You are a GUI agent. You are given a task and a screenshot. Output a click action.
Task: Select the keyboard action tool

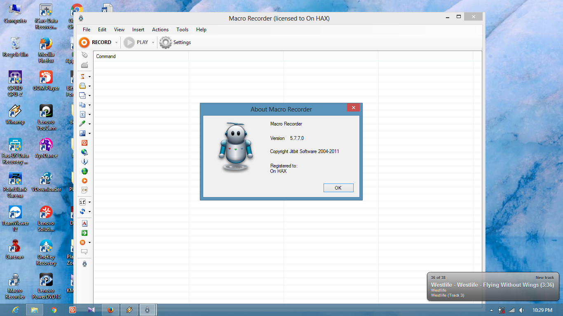[x=84, y=65]
